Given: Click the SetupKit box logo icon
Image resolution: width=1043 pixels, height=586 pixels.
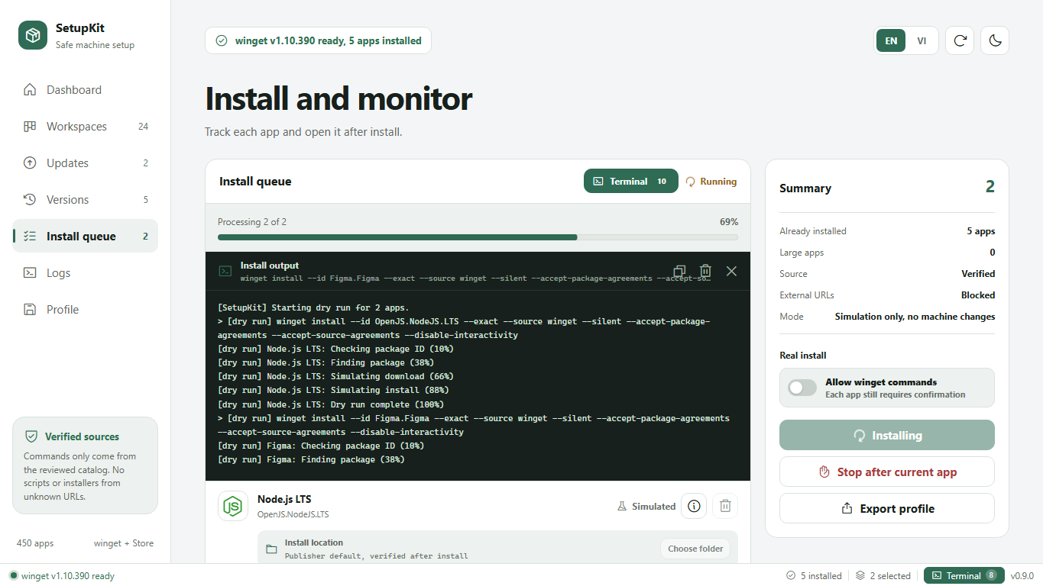Looking at the screenshot, I should click(x=33, y=35).
